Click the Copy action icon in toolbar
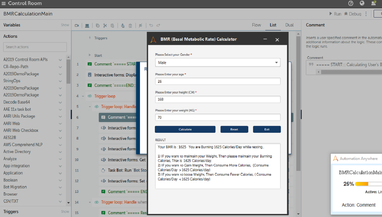This screenshot has width=382, height=217. pos(98,26)
